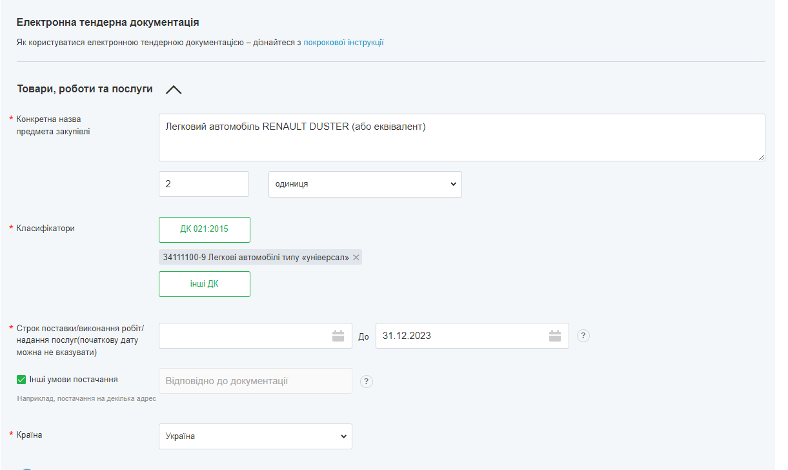
Task: Click the procurement item name text area
Action: [x=462, y=138]
